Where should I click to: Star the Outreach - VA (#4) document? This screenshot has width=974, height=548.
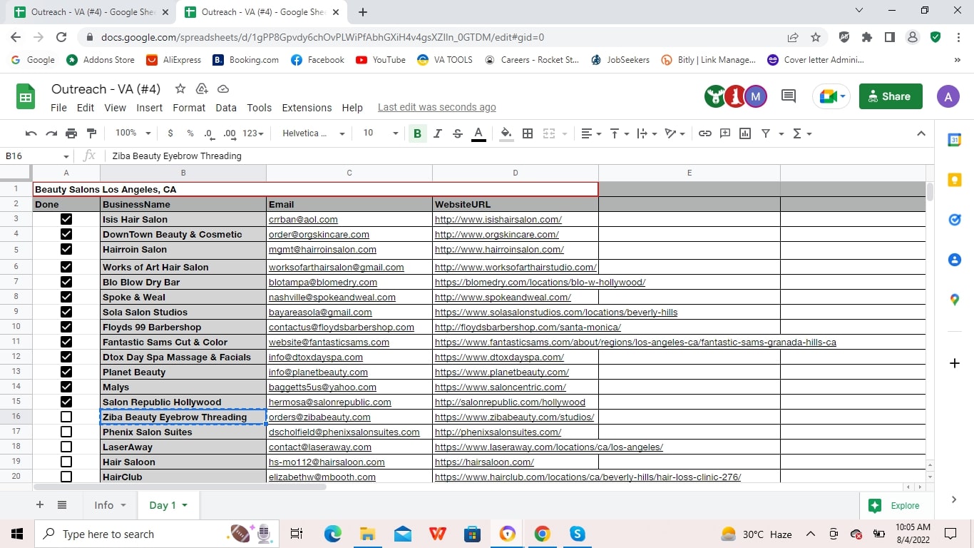pos(180,89)
